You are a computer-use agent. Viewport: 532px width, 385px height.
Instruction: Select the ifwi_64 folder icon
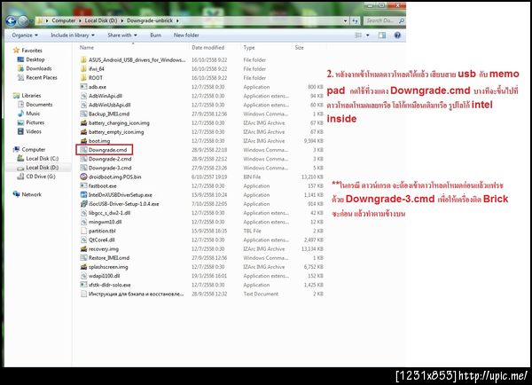(83, 69)
